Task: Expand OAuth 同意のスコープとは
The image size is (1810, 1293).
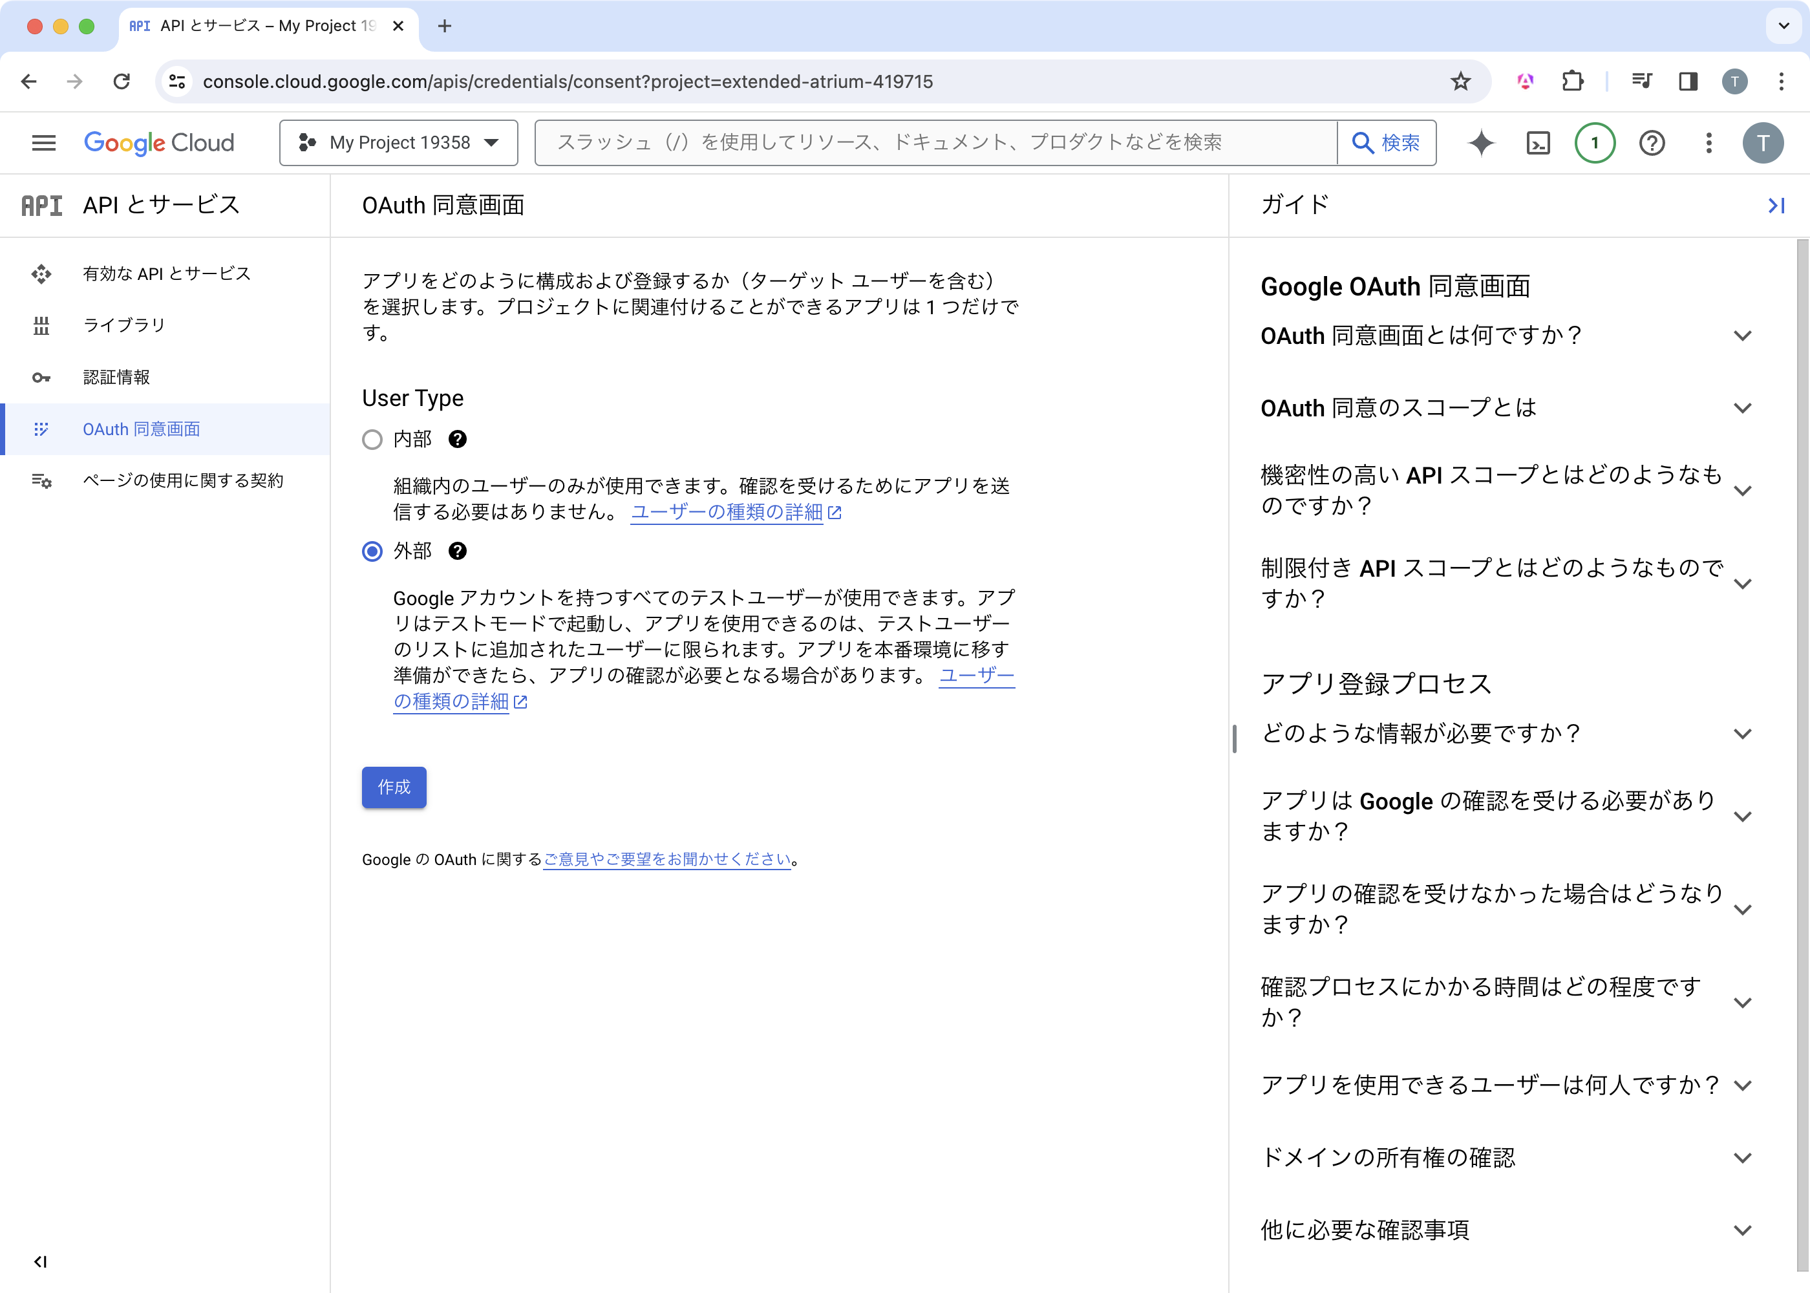Action: tap(1507, 409)
